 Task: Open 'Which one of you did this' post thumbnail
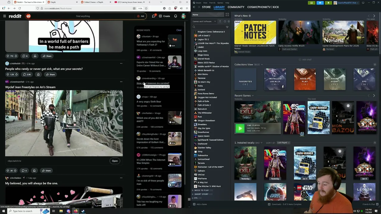175,118
